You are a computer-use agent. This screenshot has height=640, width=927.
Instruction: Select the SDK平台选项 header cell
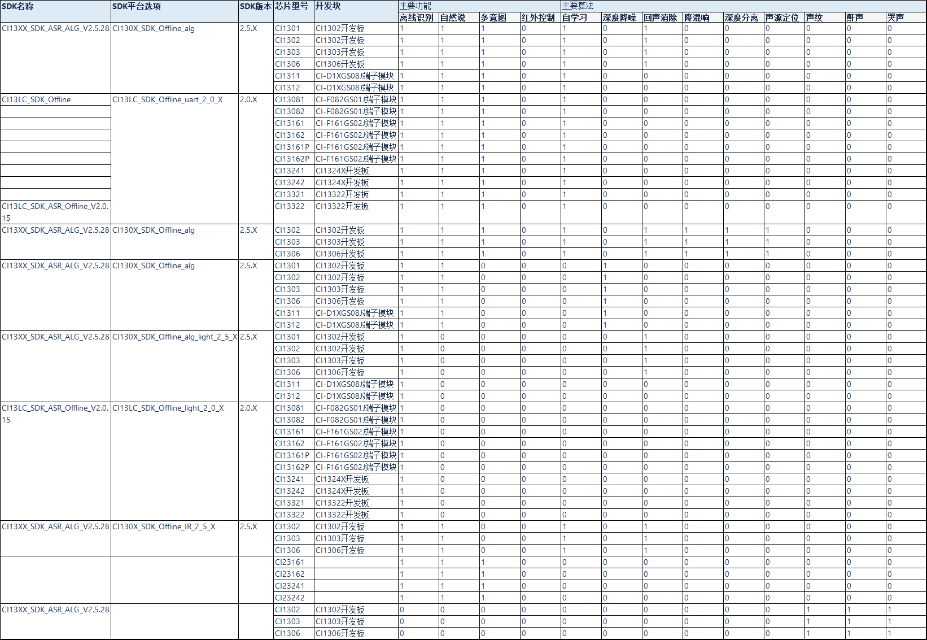click(x=174, y=11)
